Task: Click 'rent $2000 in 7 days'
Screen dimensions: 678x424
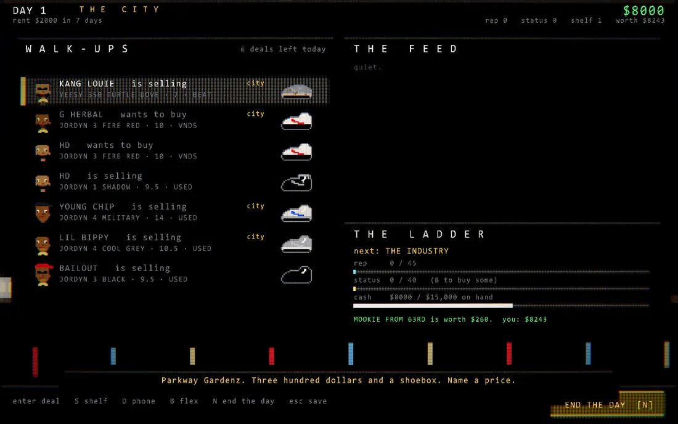Action: click(57, 20)
